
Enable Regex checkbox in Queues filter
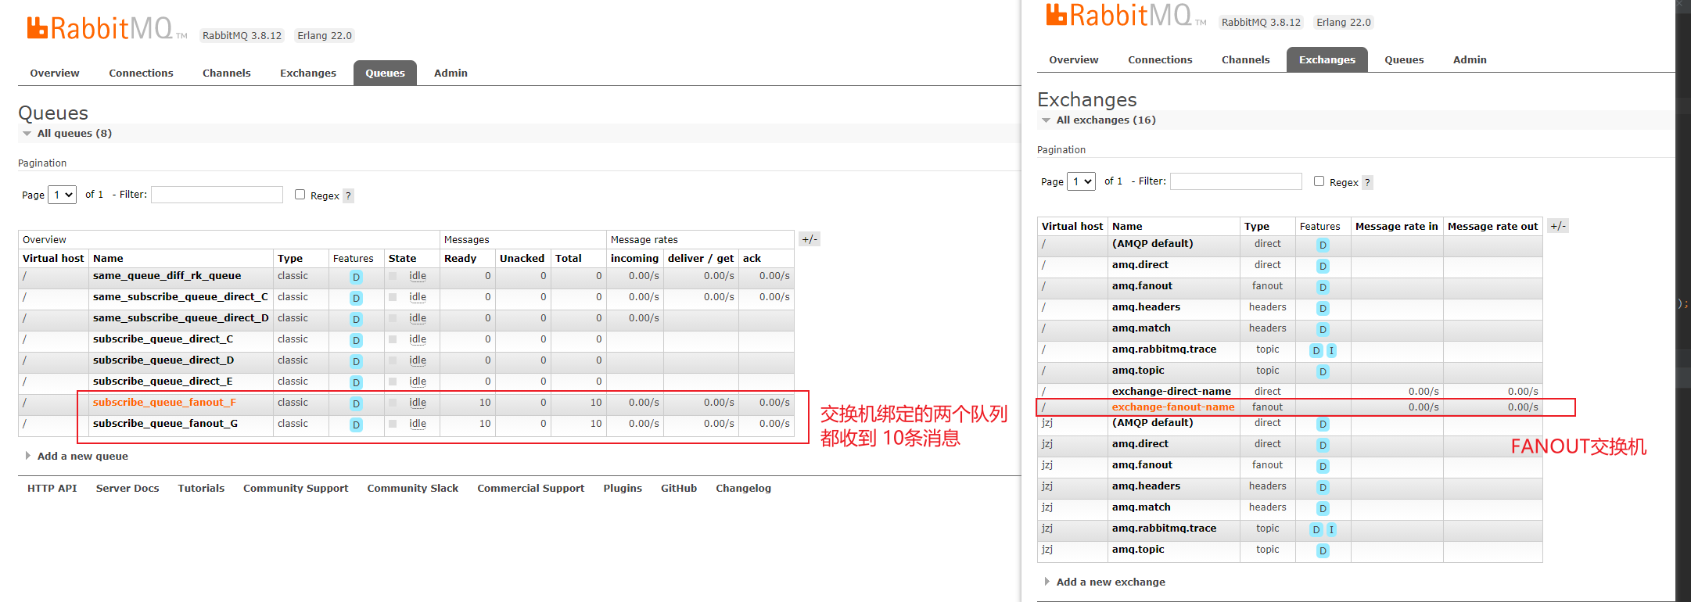tap(300, 195)
